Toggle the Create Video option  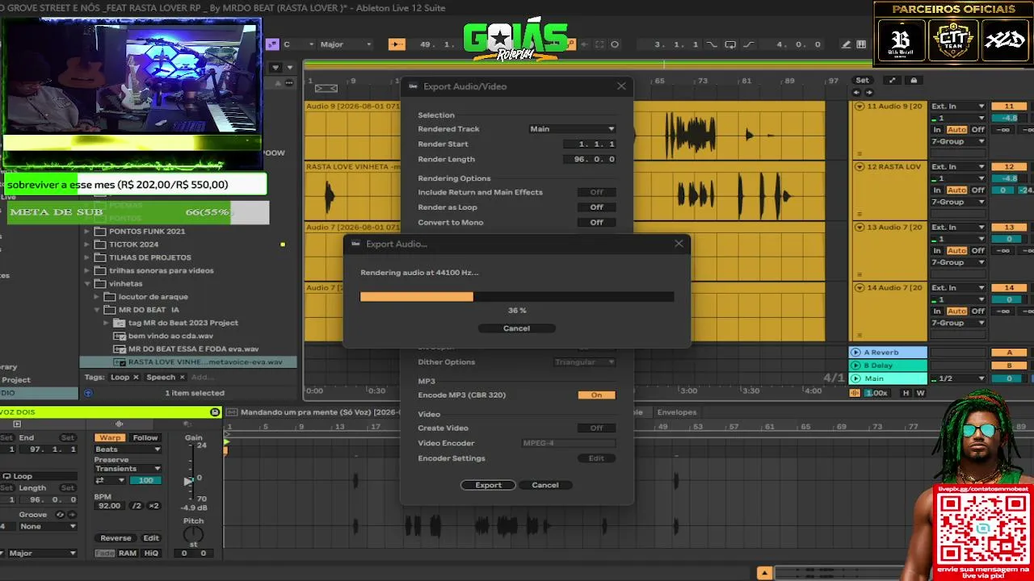(x=596, y=428)
